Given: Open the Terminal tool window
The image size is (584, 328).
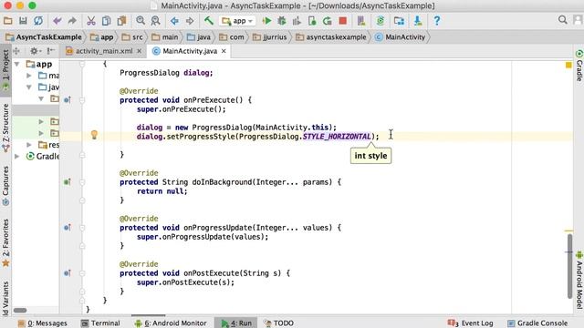Looking at the screenshot, I should (x=100, y=323).
